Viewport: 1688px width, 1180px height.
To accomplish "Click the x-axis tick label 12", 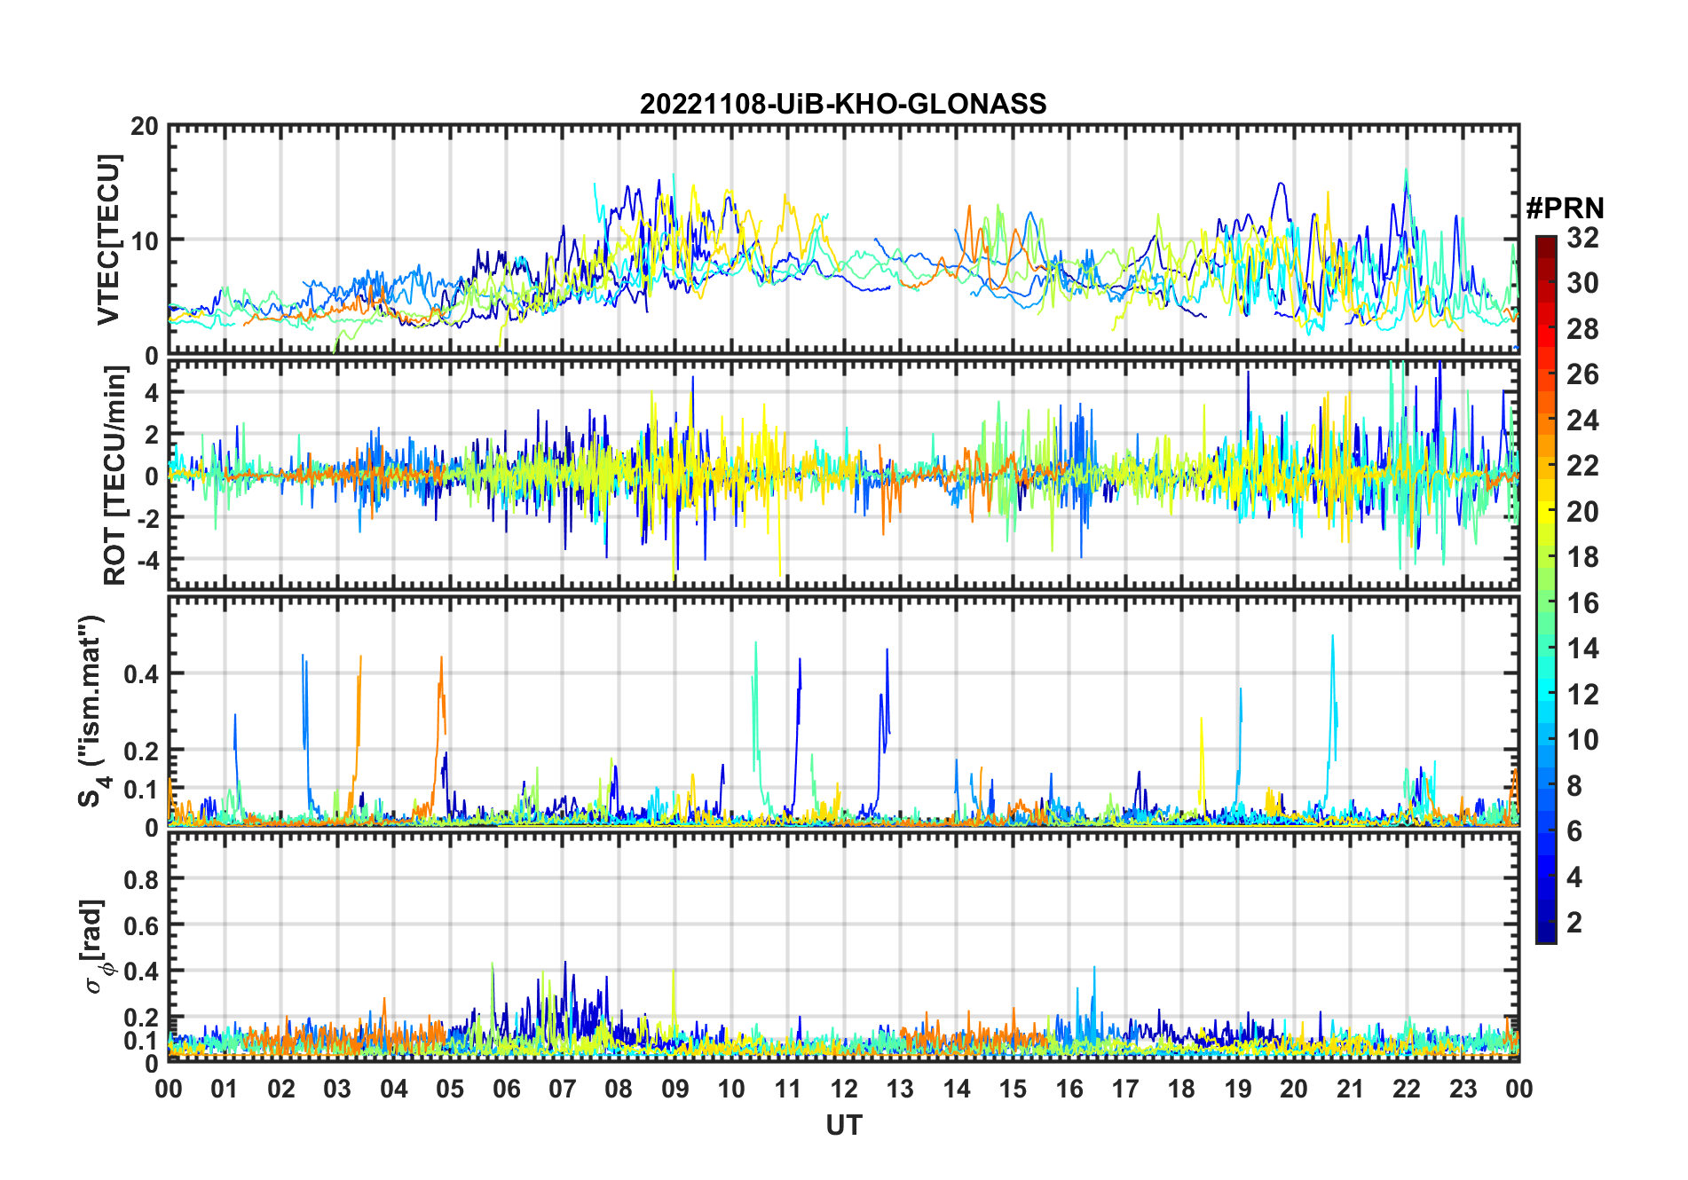I will (x=844, y=1089).
